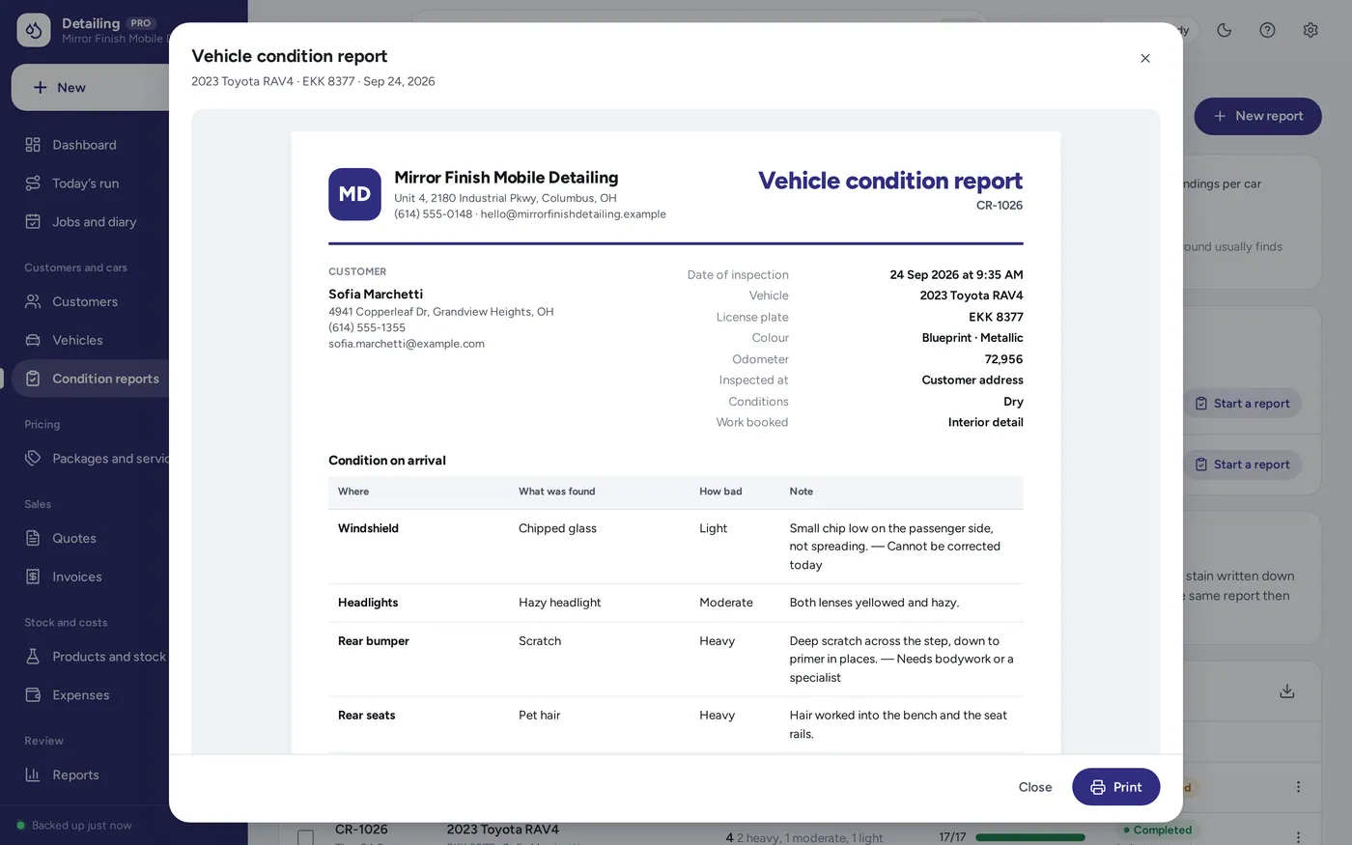Open Dashboard via its grid icon
Image resolution: width=1352 pixels, height=845 pixels.
33,145
